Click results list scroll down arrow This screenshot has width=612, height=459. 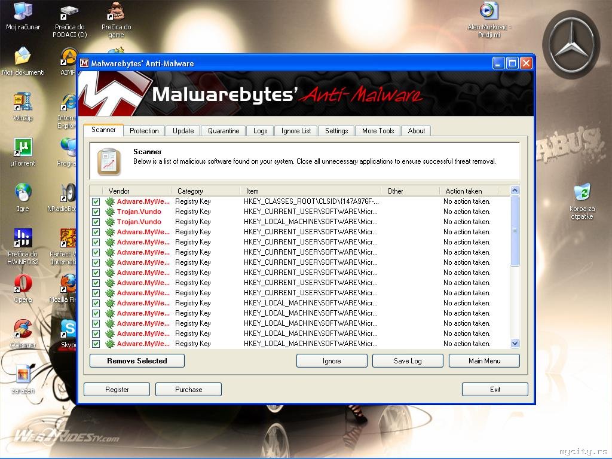coord(515,344)
